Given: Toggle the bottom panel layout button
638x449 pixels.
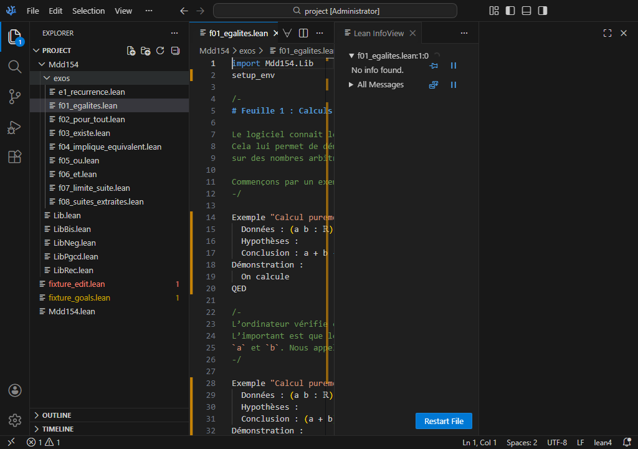Looking at the screenshot, I should 526,11.
